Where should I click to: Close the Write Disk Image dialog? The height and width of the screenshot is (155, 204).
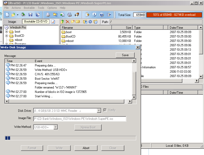(138, 47)
